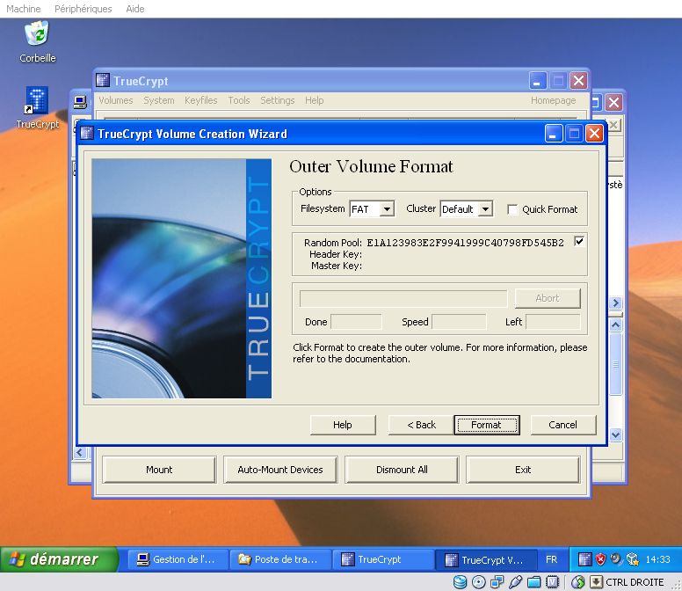Click the scroll up arrow of Gestion window
Screen dimensions: 682x591
(615, 325)
